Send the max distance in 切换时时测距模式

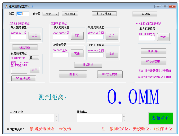point(35,36)
